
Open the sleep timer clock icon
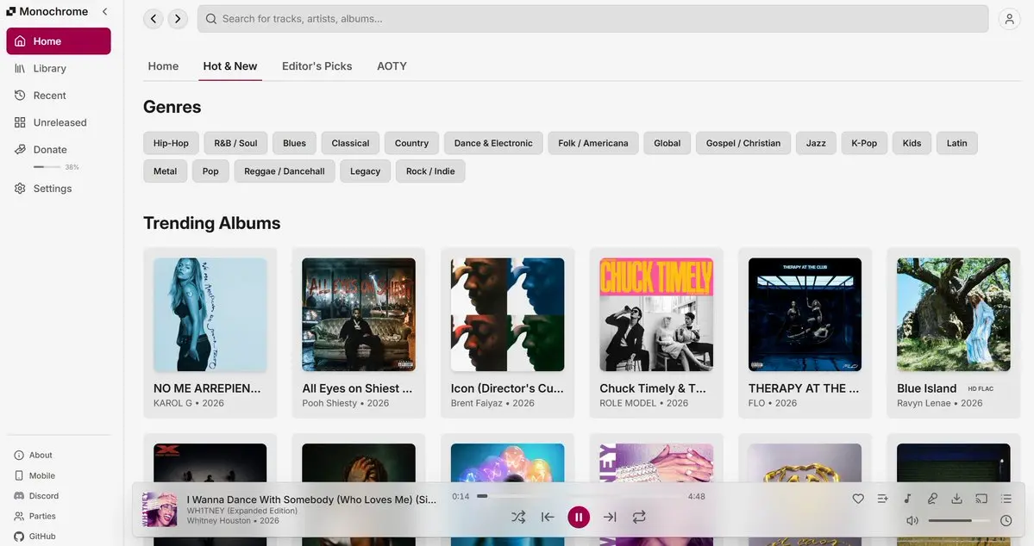(x=1006, y=520)
